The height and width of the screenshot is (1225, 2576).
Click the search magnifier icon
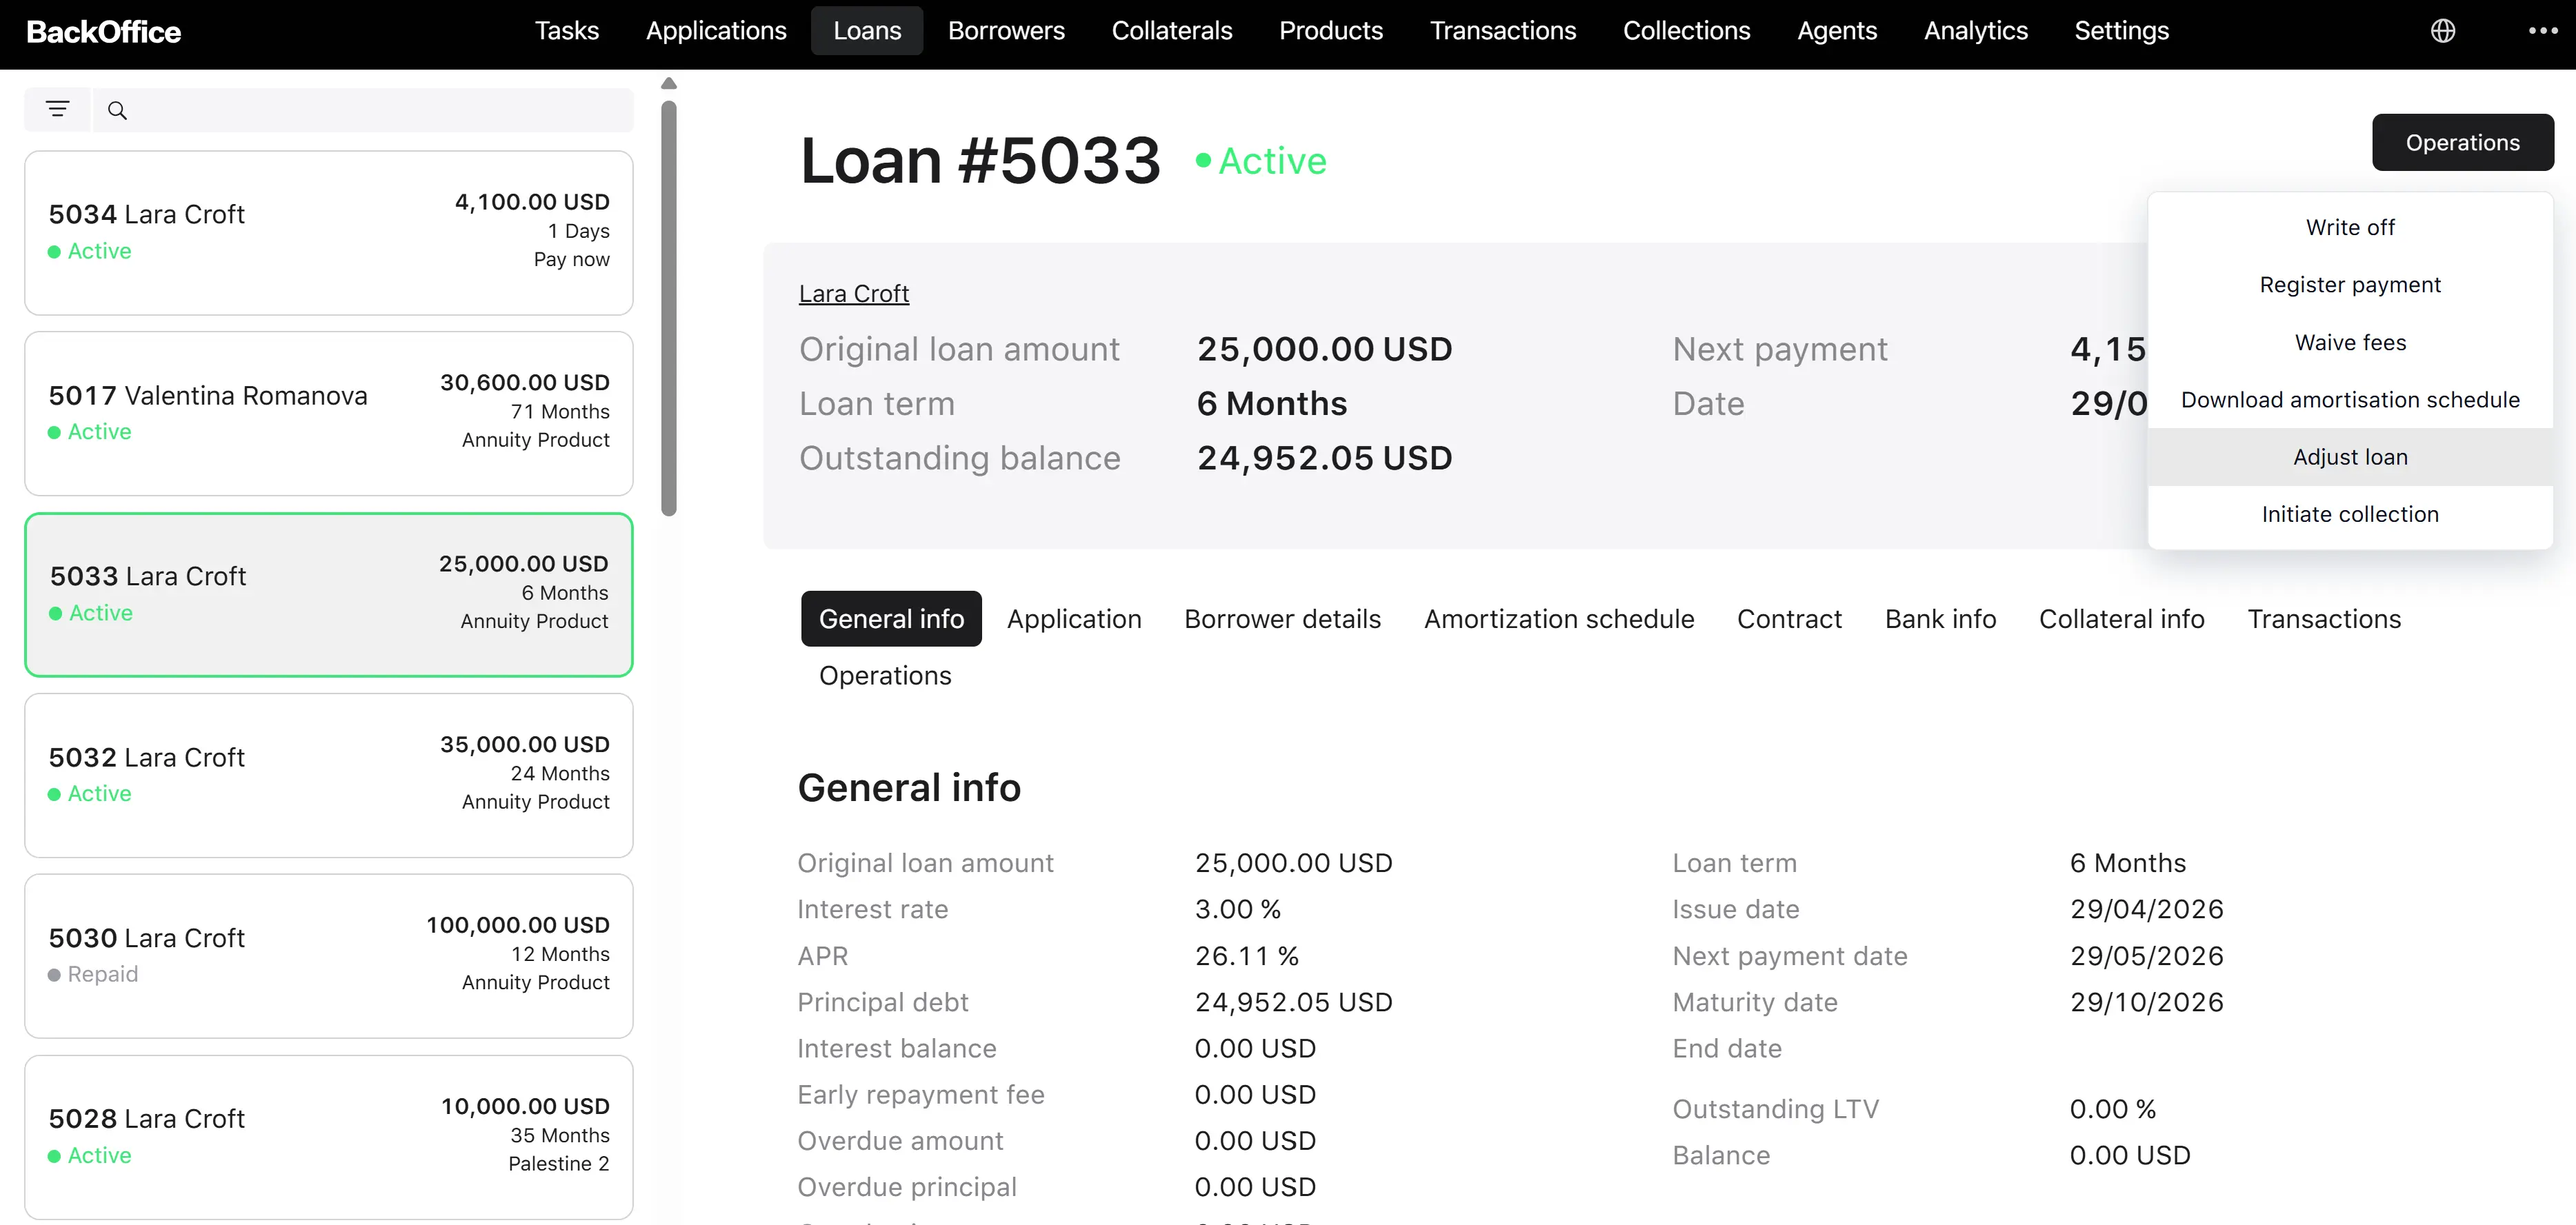(x=117, y=110)
